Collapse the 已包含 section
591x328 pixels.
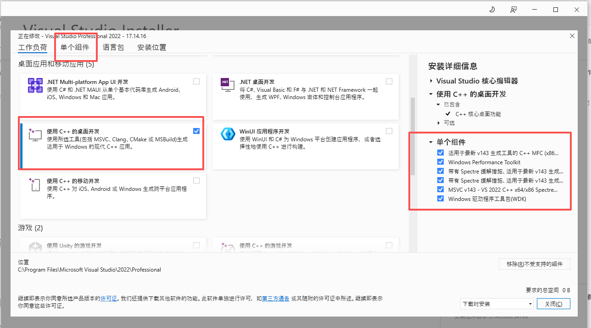click(x=439, y=105)
